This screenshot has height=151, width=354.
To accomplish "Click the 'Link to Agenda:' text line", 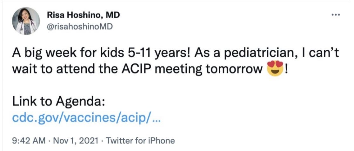I will 58,102.
